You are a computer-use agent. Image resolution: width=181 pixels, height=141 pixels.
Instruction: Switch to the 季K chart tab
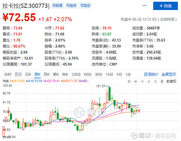[x=56, y=74]
